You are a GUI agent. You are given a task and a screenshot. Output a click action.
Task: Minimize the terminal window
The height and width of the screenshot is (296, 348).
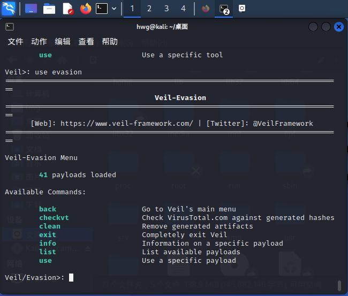click(x=313, y=27)
